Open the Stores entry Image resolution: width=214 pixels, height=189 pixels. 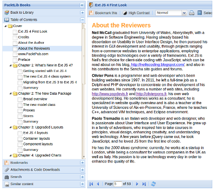tap(28, 116)
